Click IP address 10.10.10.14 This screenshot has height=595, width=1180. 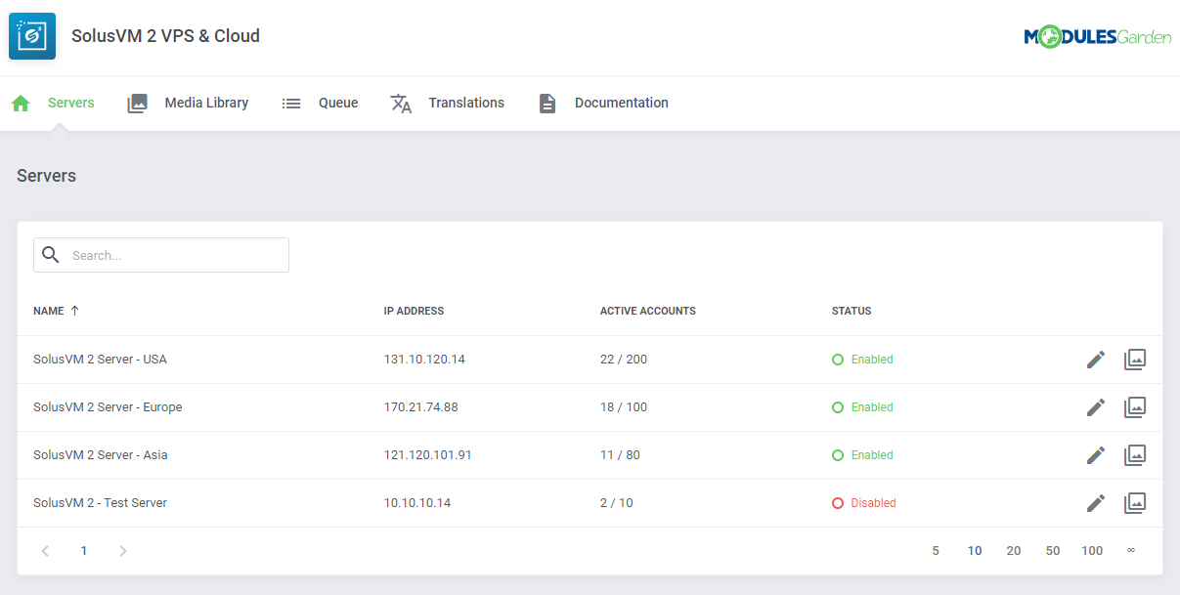tap(417, 503)
